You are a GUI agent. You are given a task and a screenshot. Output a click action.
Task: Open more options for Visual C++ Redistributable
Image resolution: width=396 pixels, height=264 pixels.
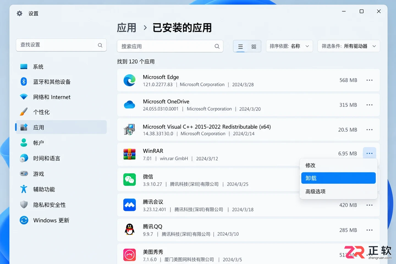tap(369, 130)
